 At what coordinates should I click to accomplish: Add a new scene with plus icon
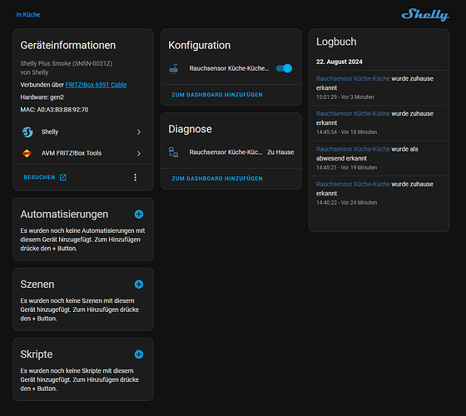(x=139, y=285)
